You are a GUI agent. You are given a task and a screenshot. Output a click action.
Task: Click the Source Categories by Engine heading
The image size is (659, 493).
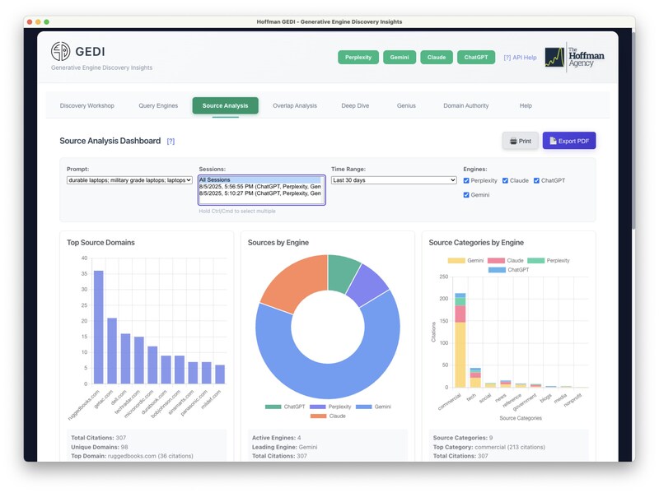(x=476, y=243)
